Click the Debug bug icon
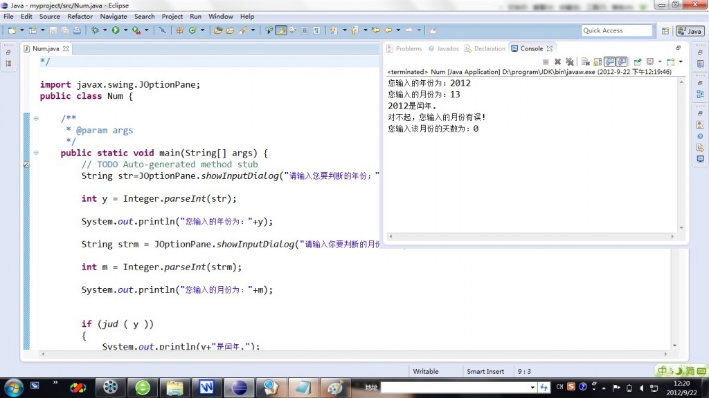709x398 pixels. point(95,30)
